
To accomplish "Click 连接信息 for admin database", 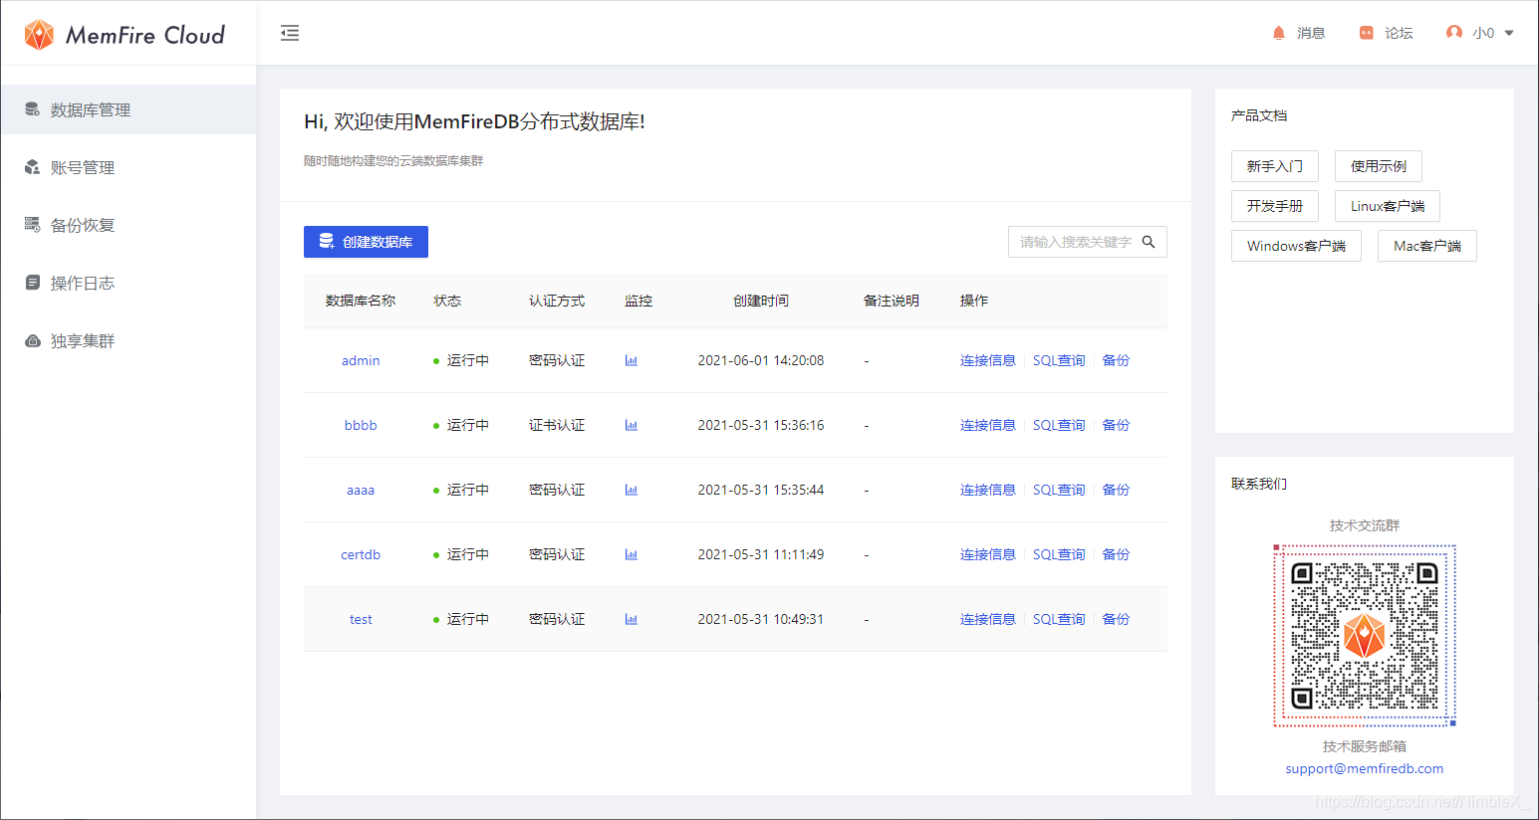I will click(x=988, y=360).
